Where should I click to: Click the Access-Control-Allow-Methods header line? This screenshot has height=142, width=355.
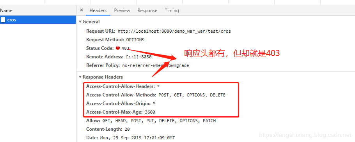tap(156, 95)
